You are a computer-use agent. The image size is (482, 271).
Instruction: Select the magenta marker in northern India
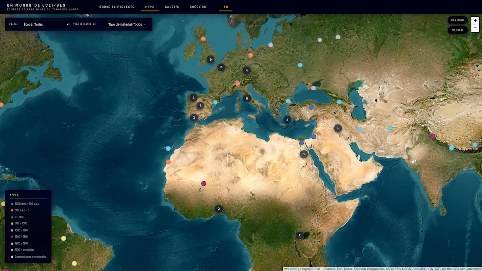433,136
